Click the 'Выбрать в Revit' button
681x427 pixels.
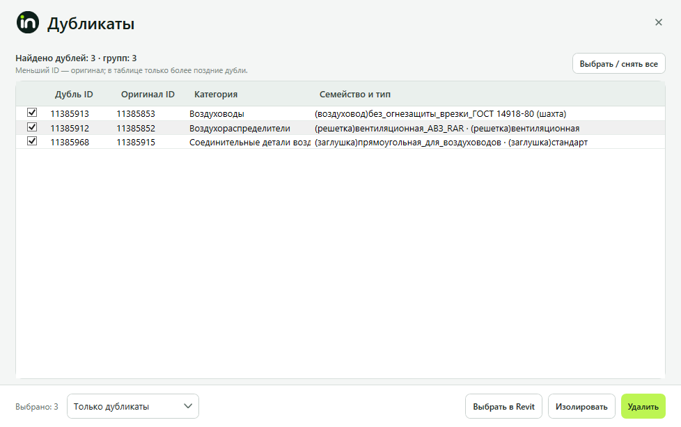(x=503, y=407)
